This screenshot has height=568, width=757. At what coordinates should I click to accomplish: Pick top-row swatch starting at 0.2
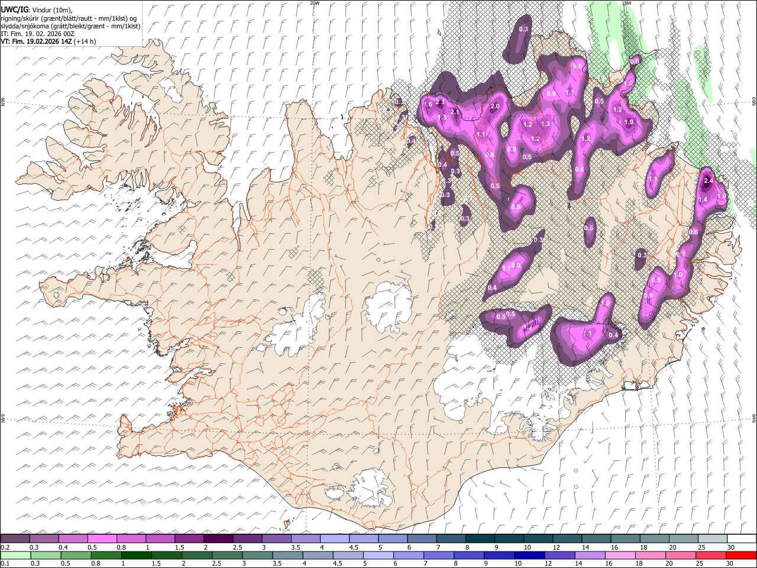click(15, 538)
